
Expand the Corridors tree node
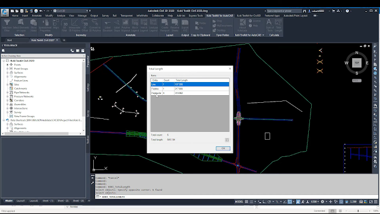point(8,100)
